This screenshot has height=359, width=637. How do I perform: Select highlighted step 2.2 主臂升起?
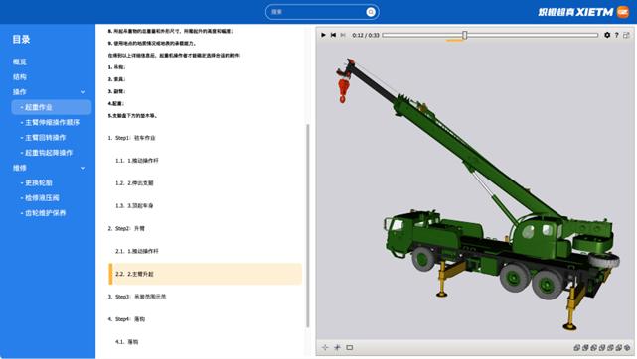pyautogui.click(x=206, y=274)
